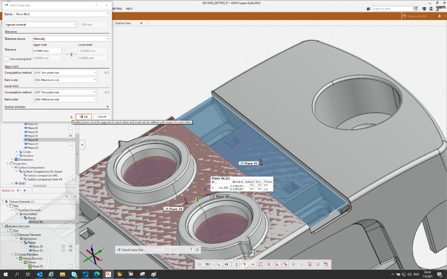447x279 pixels.
Task: Open upper limit Rank order dropdown
Action: click(65, 80)
